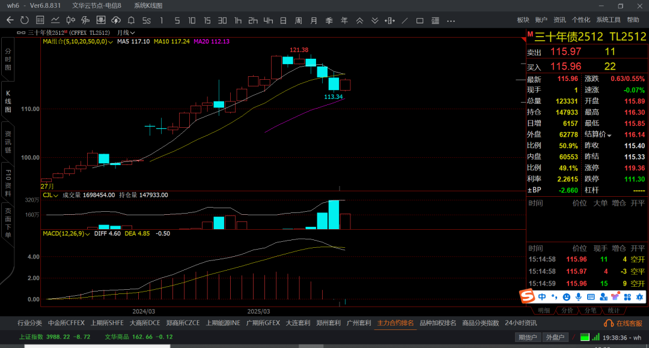
Task: Open the F10资料 side tab
Action: click(8, 182)
